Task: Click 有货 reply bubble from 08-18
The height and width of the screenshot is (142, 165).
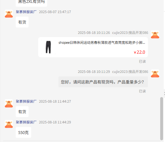Action: 22,112
